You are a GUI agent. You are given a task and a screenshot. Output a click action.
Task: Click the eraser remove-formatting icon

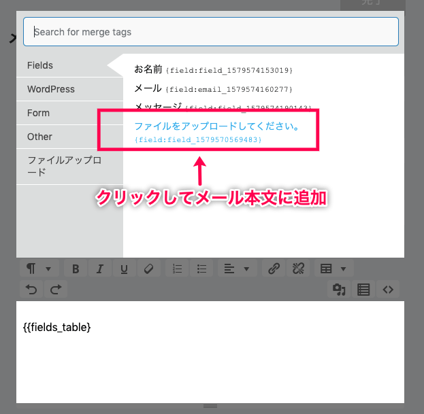pyautogui.click(x=149, y=269)
